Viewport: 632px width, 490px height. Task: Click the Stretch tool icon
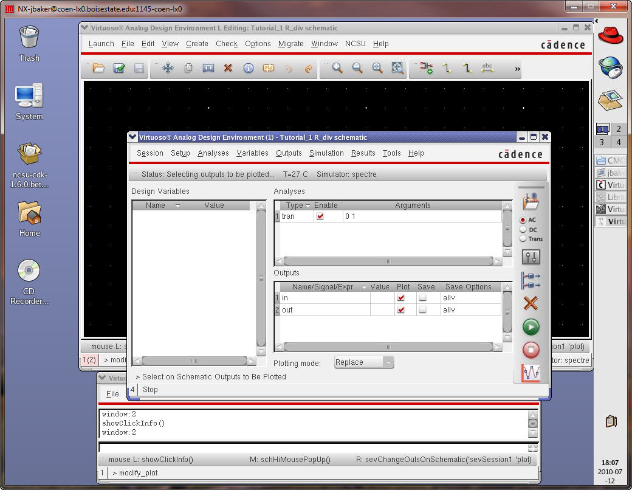coord(208,68)
